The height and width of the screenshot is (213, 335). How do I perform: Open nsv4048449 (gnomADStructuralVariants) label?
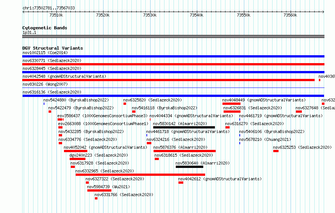(264, 100)
